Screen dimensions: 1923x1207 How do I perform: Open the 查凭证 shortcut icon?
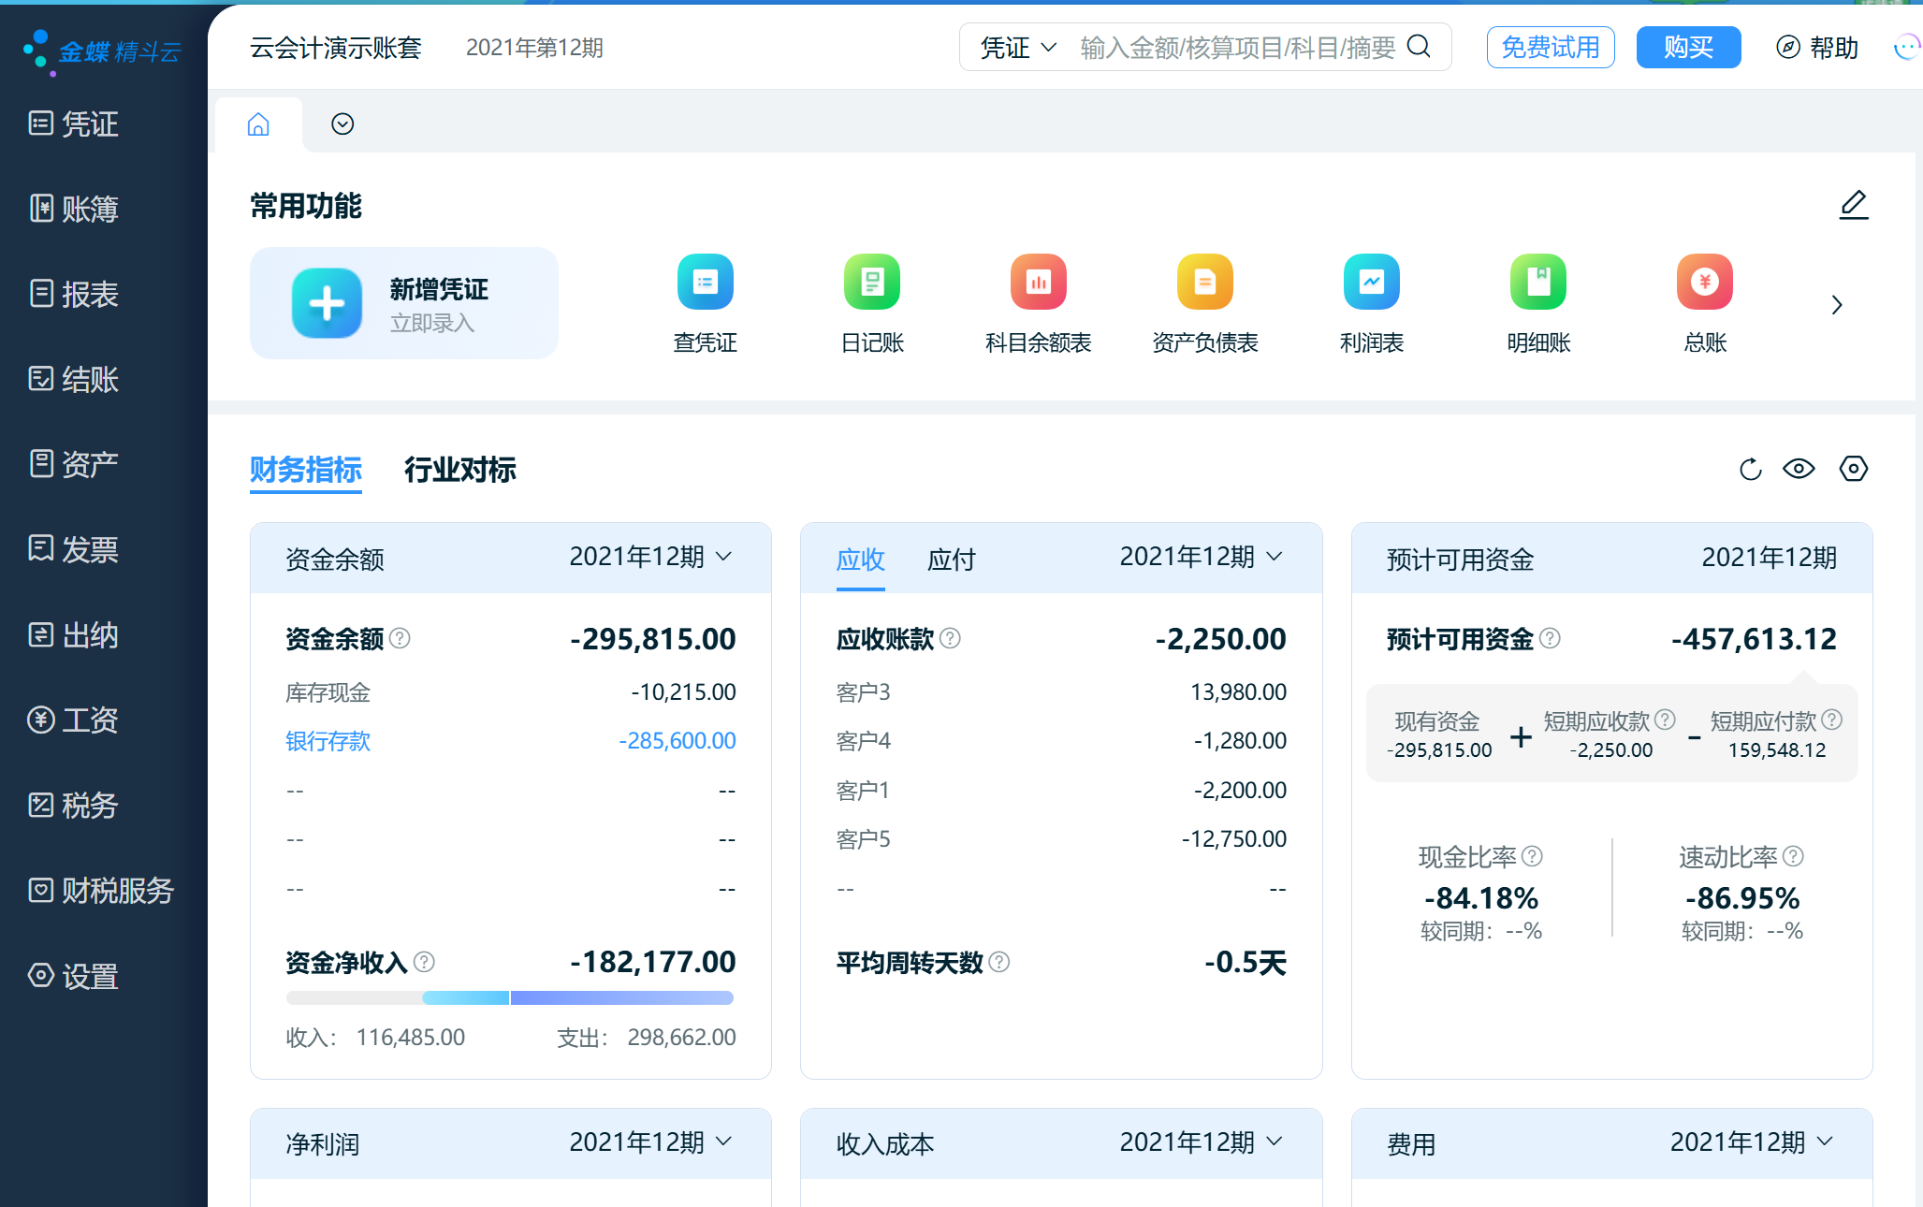pos(705,282)
